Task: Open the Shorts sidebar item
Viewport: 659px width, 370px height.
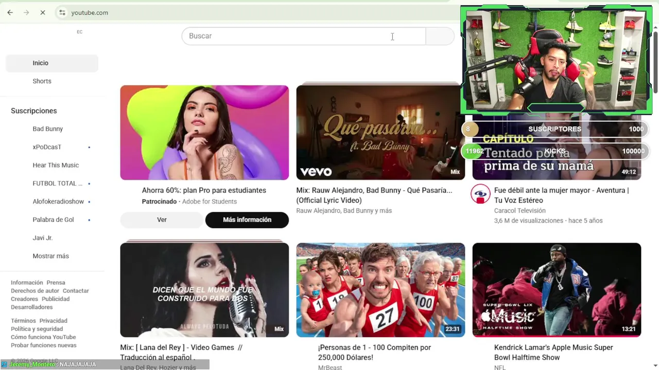Action: (51, 81)
